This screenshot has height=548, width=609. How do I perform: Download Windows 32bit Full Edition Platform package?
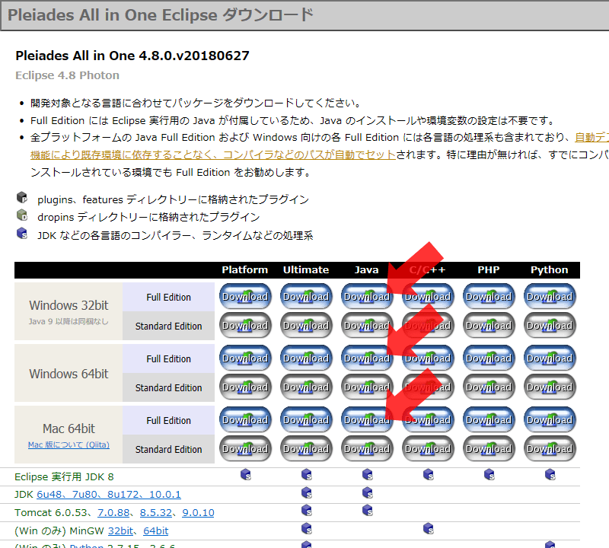pos(245,296)
